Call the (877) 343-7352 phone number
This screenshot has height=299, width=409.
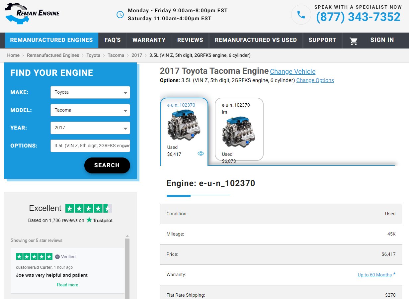coord(358,17)
